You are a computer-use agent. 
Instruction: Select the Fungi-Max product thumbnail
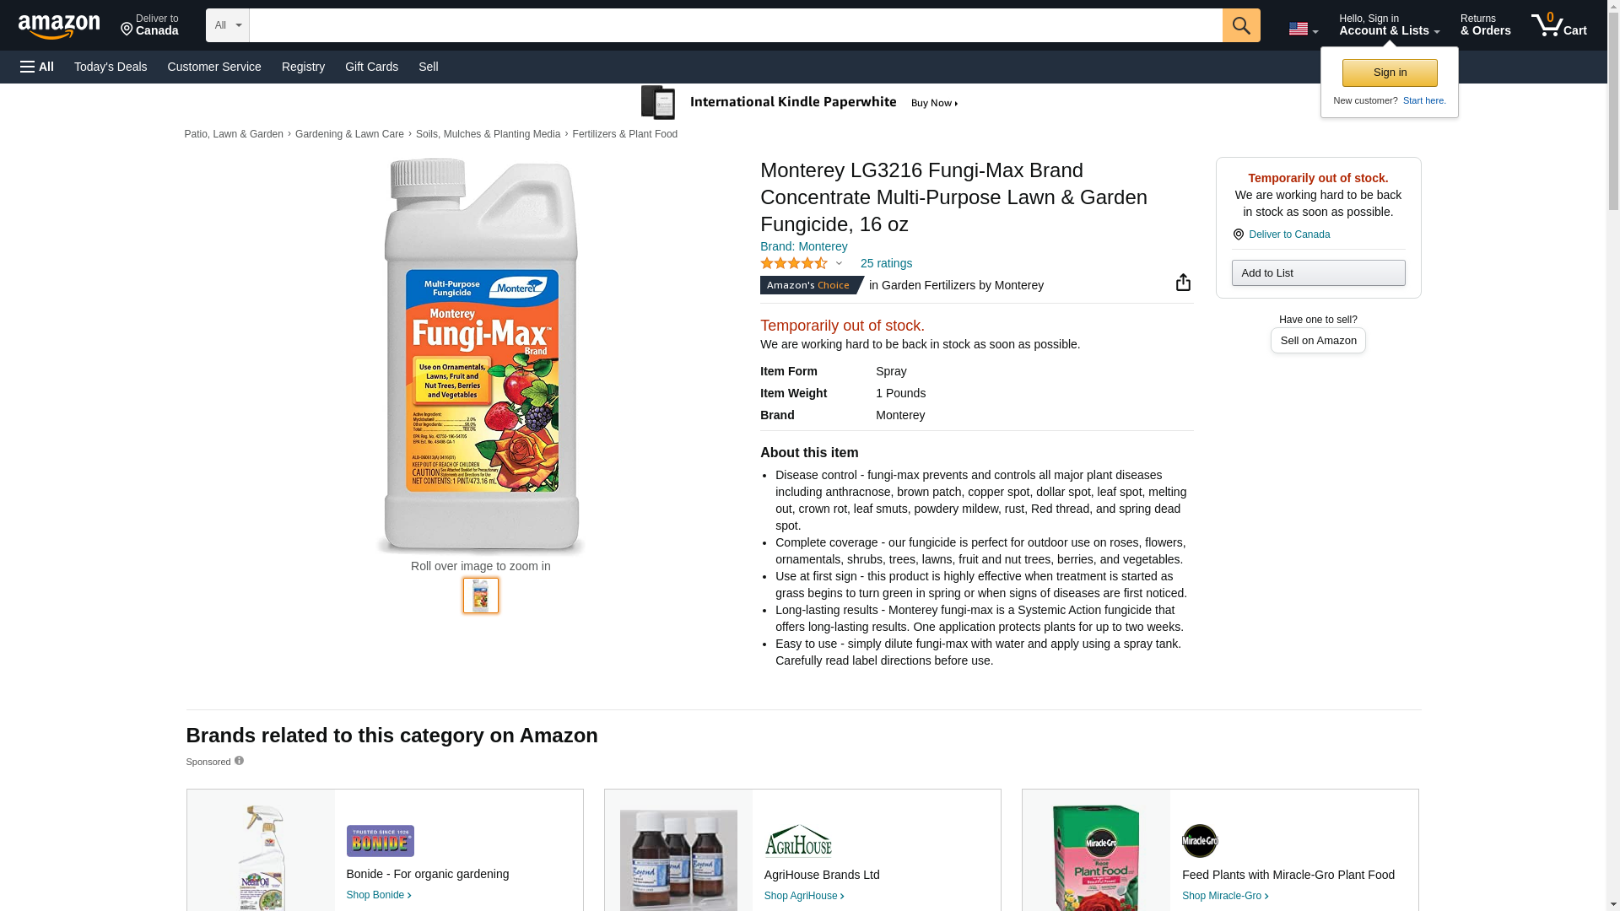(481, 596)
